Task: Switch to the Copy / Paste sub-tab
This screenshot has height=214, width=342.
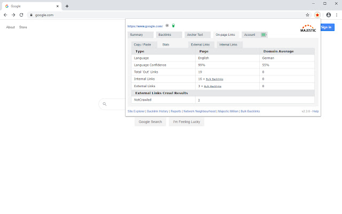Action: pos(142,44)
